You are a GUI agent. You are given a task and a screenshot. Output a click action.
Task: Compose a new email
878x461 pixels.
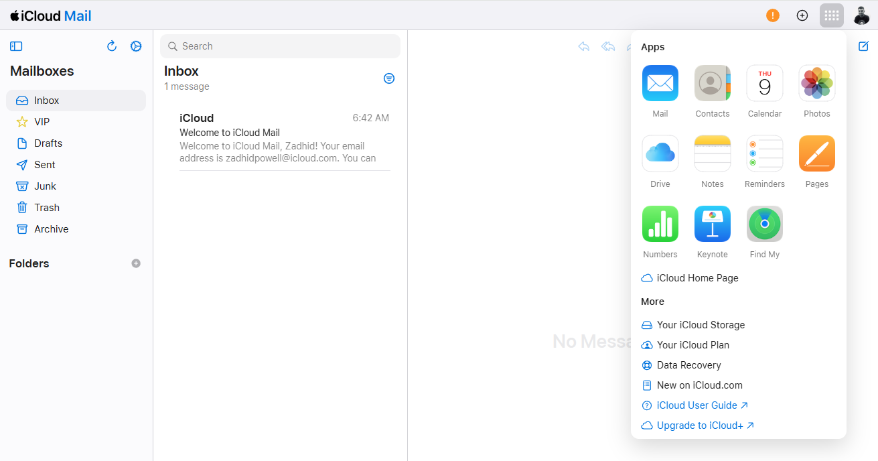click(863, 46)
